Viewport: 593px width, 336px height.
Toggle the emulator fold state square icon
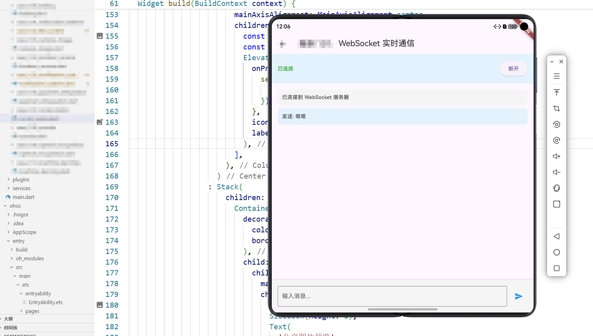(x=557, y=204)
